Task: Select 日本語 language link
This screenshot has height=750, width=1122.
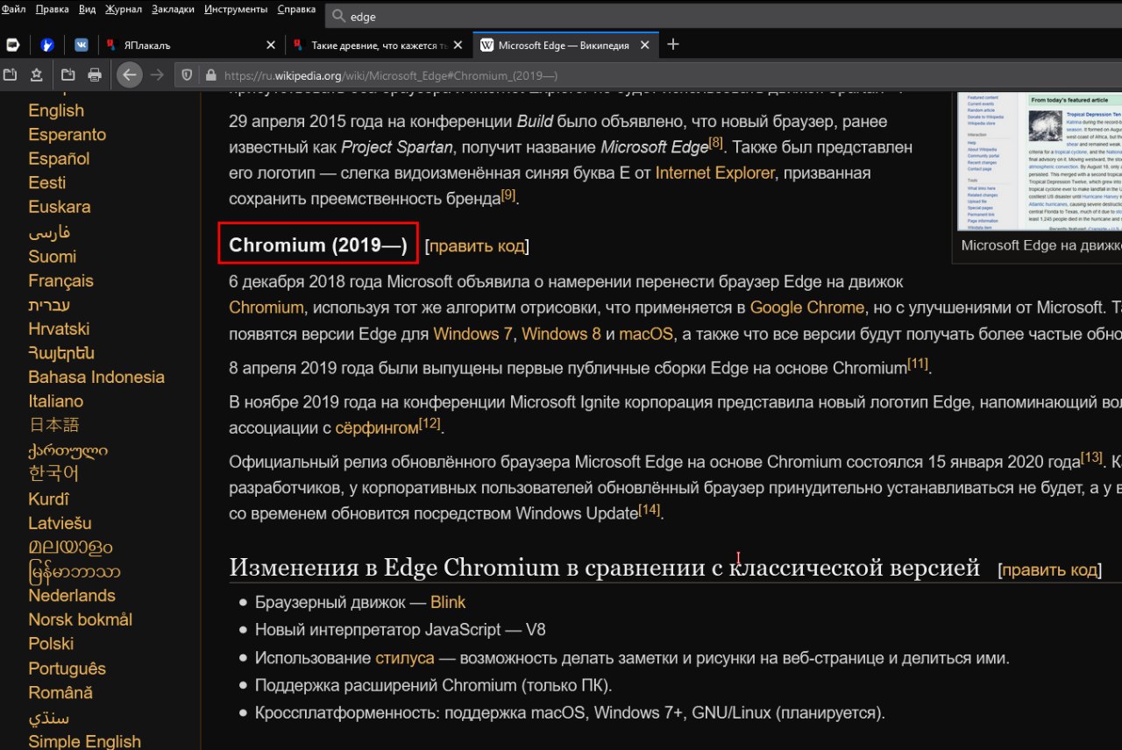Action: 53,426
